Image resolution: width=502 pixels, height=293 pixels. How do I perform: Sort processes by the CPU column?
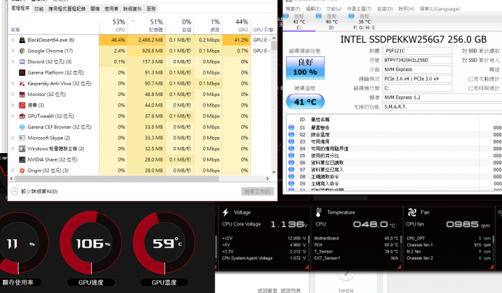114,26
